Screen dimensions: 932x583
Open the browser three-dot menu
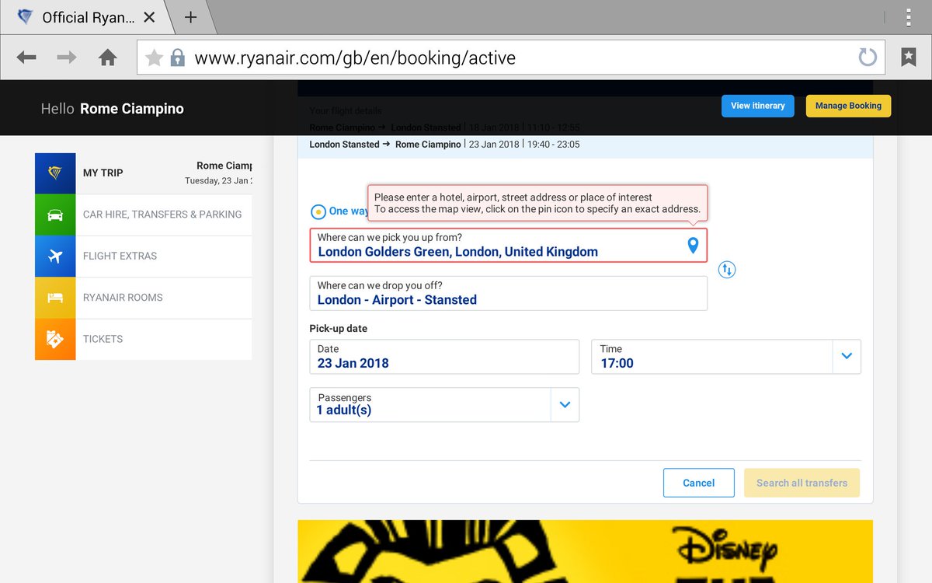(909, 17)
